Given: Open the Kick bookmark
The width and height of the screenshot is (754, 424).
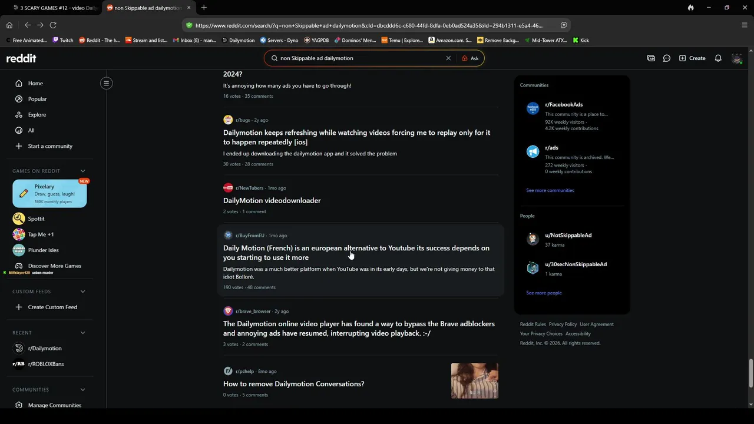Looking at the screenshot, I should pyautogui.click(x=581, y=41).
